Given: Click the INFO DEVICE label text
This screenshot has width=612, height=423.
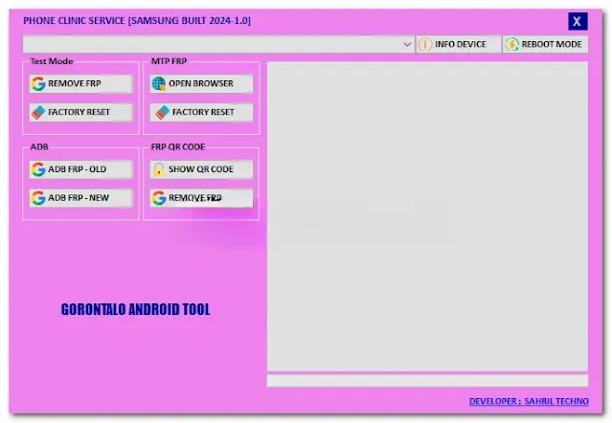Looking at the screenshot, I should pyautogui.click(x=461, y=44).
